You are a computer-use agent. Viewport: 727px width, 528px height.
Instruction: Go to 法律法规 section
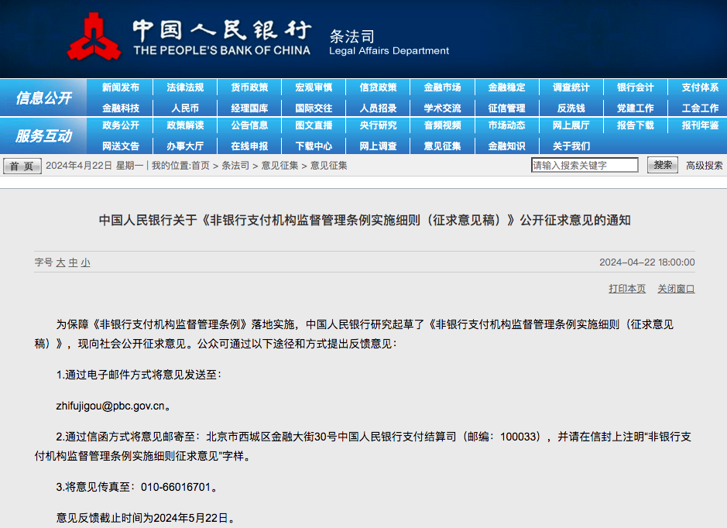click(x=185, y=87)
